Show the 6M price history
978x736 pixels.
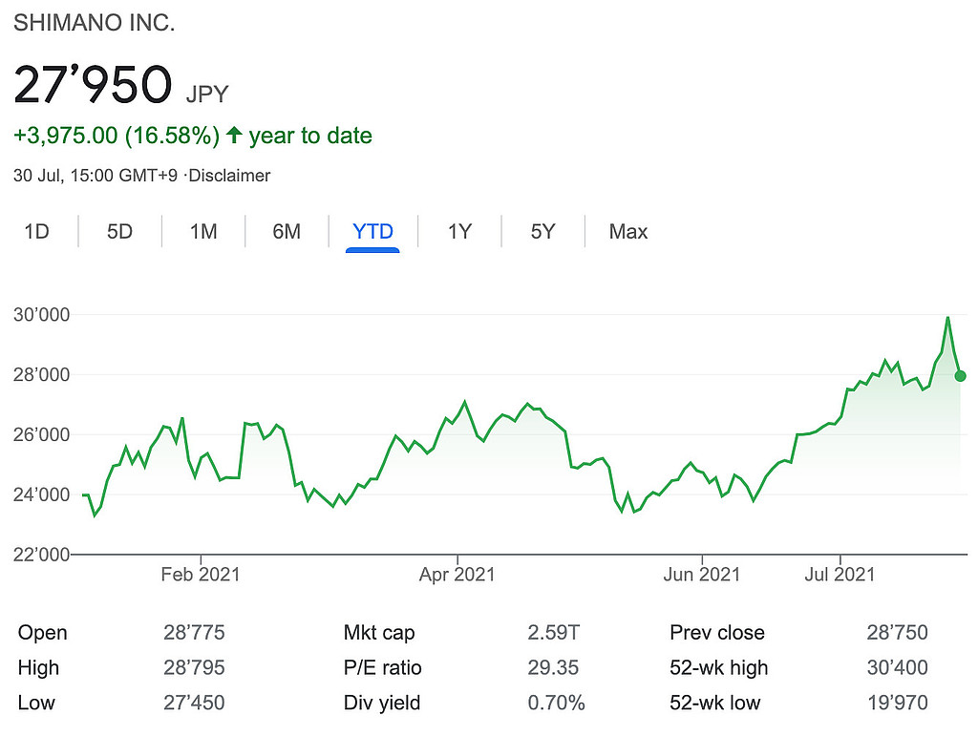tap(287, 232)
